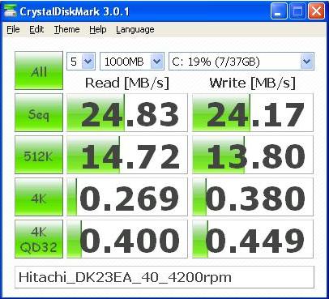Open the Help menu
Screen dimensions: 329x299
pyautogui.click(x=98, y=29)
